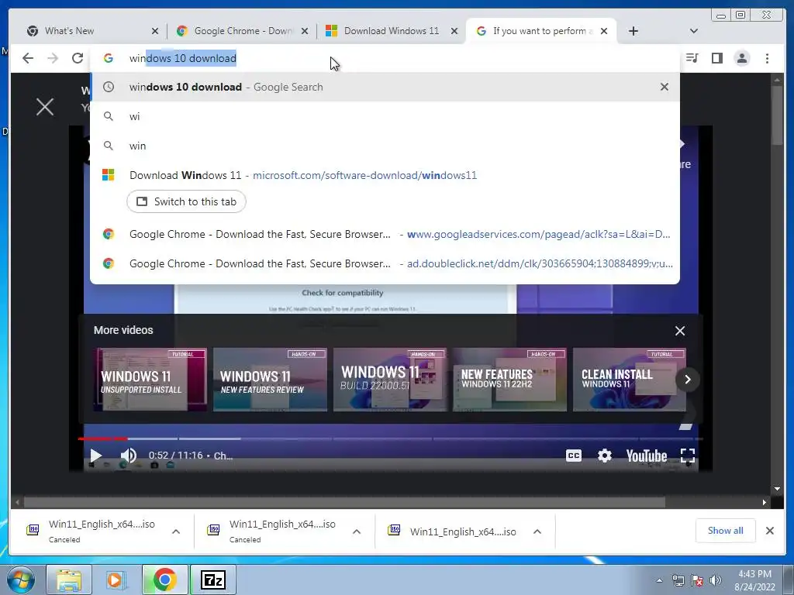Click Show all downloads

click(725, 531)
